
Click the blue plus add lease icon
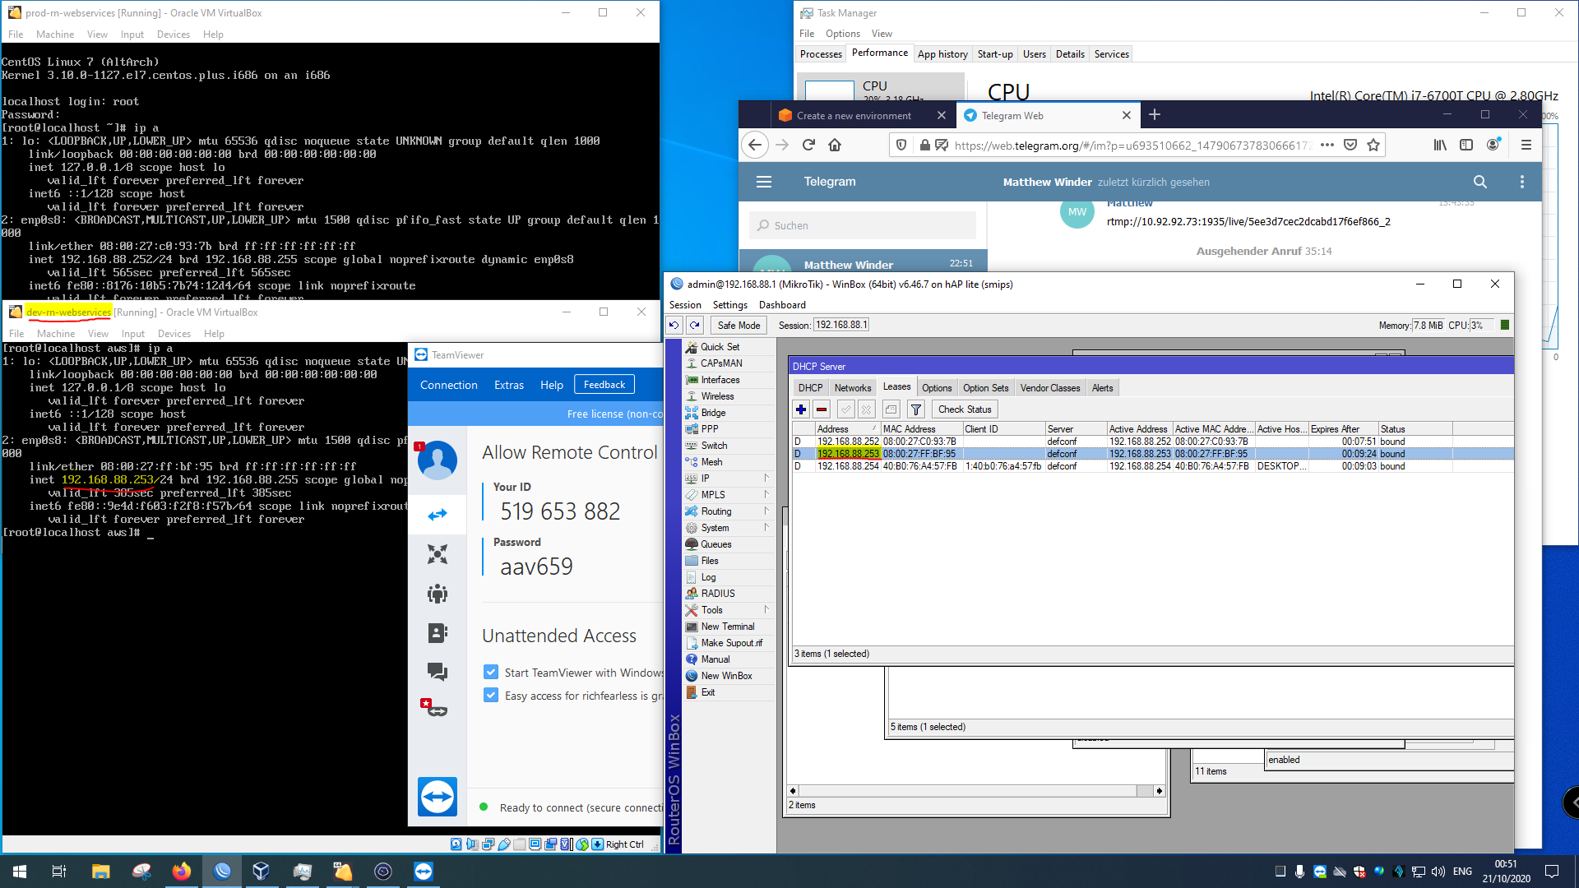[801, 409]
